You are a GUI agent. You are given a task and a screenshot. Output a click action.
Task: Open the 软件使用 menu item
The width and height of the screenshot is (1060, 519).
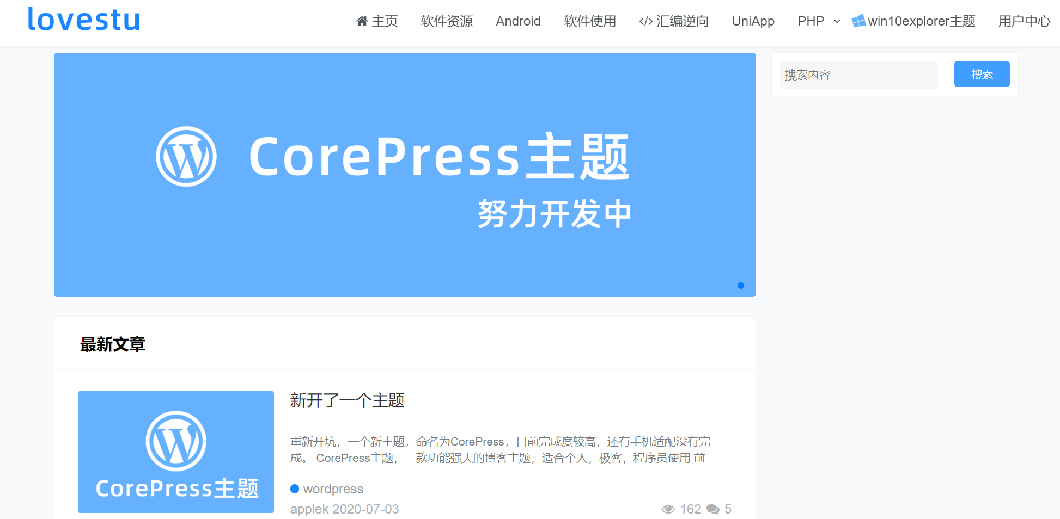[x=590, y=21]
